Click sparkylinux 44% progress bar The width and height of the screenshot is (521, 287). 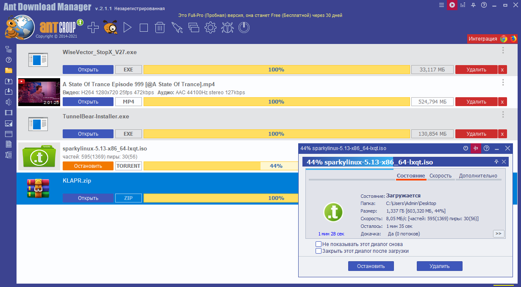coord(221,166)
